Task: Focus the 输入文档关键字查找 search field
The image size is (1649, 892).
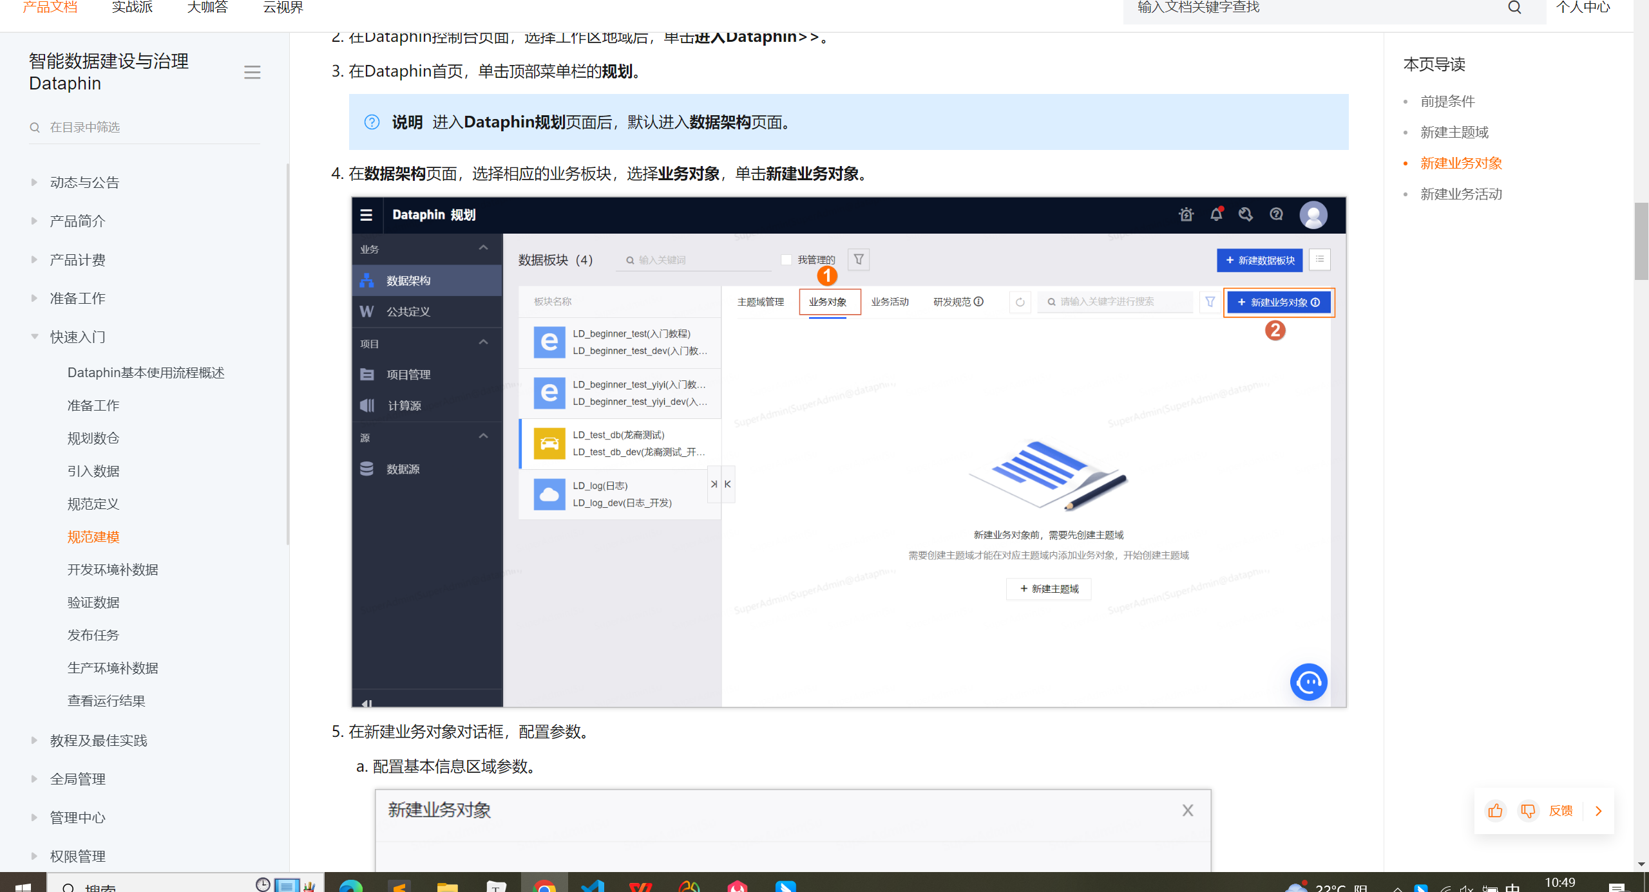Action: [1314, 8]
